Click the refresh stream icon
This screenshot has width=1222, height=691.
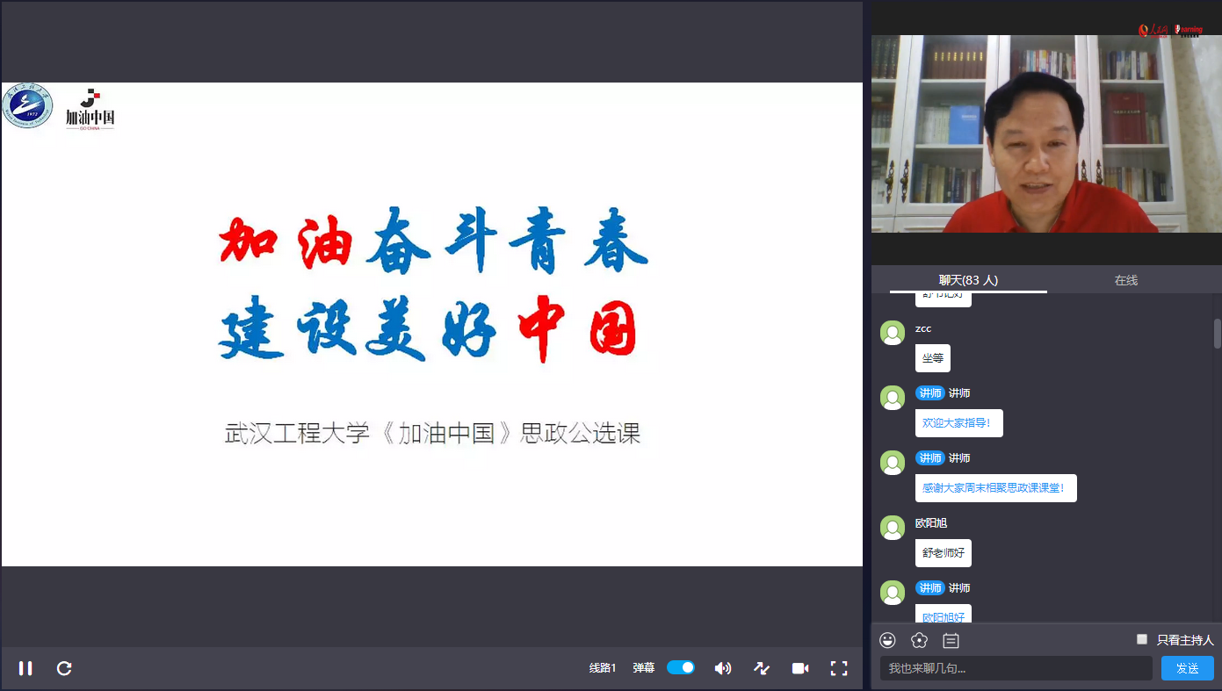coord(64,668)
